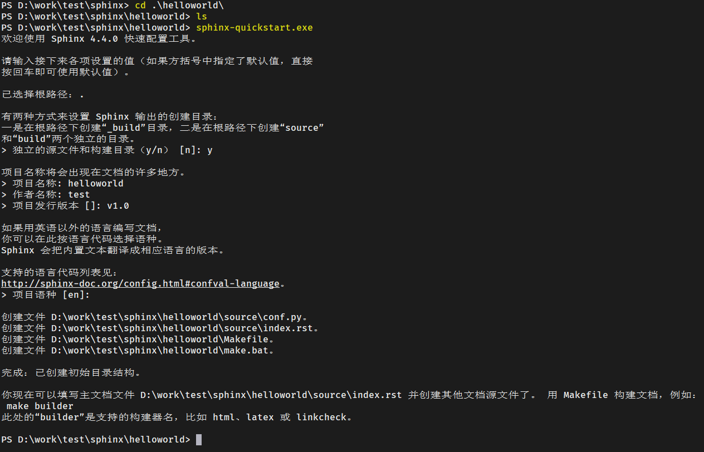Click the index.rst path in the final note

[x=271, y=395]
